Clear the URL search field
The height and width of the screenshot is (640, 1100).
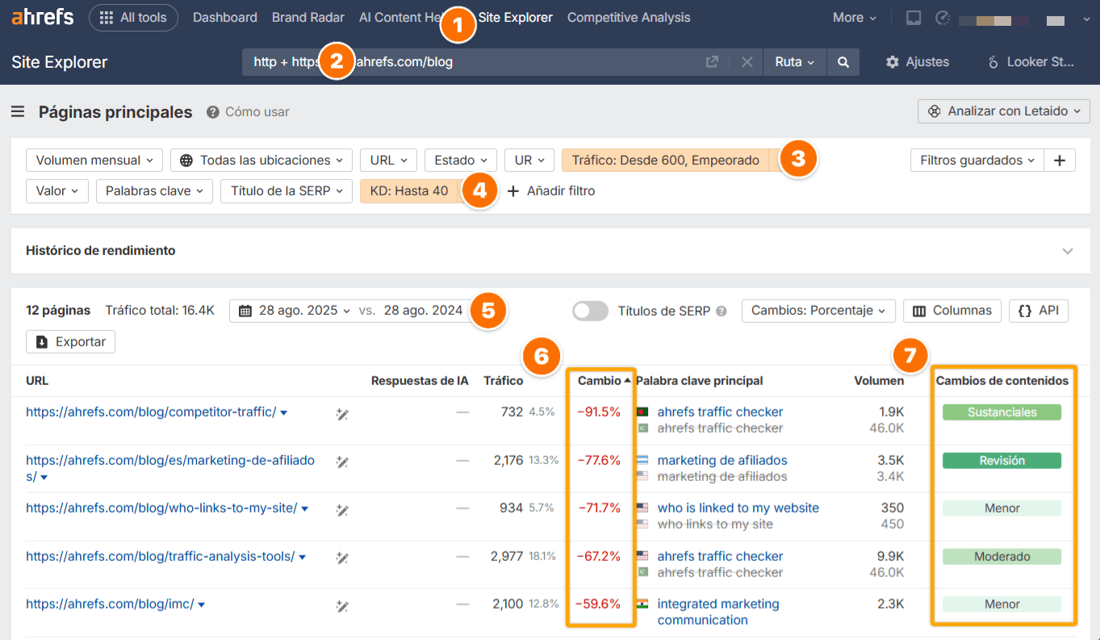[x=747, y=62]
